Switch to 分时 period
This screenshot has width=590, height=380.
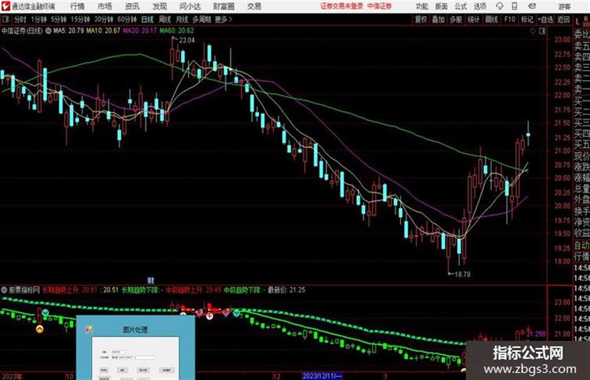pyautogui.click(x=20, y=19)
